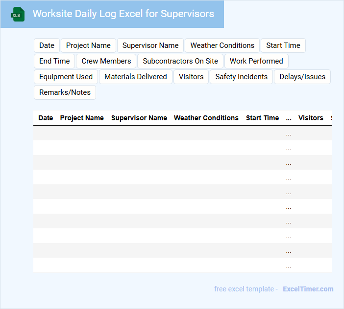Select the Date tag button
Screen dimensions: 344x309
coord(47,45)
